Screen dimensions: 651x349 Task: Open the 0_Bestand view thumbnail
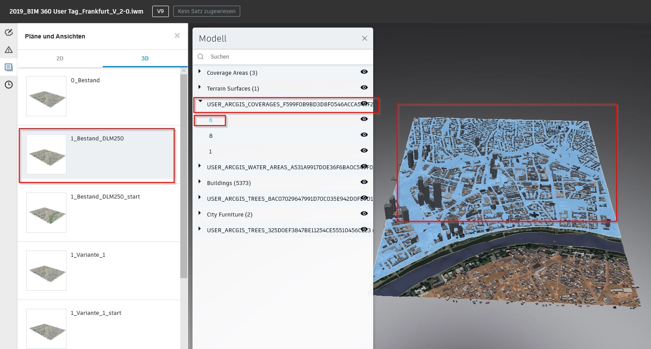(46, 96)
